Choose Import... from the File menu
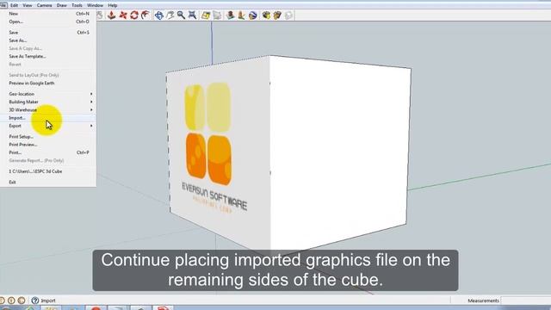The height and width of the screenshot is (310, 551). (48, 118)
